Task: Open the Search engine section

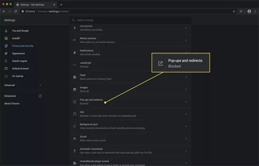Action: (x=20, y=61)
